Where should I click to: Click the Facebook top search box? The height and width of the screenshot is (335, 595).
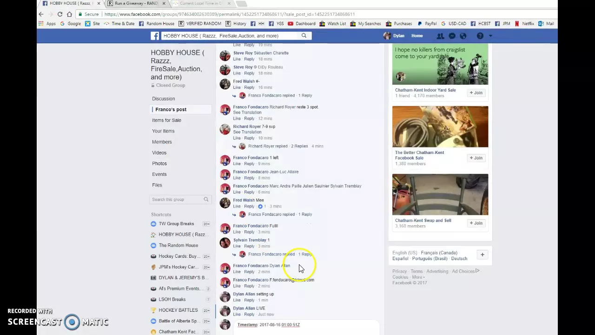[x=230, y=36]
